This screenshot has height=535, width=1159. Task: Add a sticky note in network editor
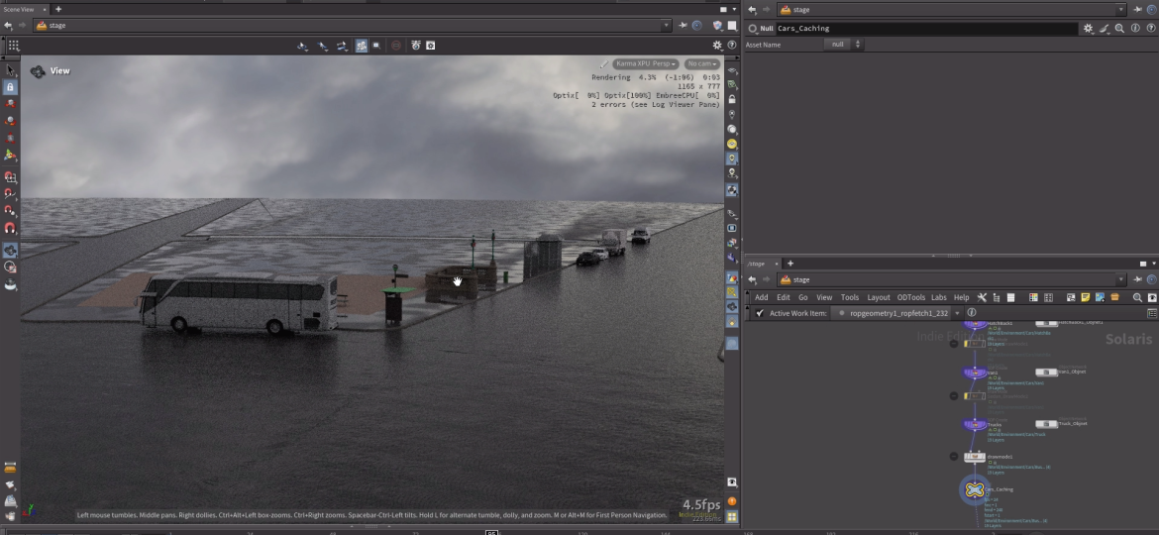(x=1086, y=297)
